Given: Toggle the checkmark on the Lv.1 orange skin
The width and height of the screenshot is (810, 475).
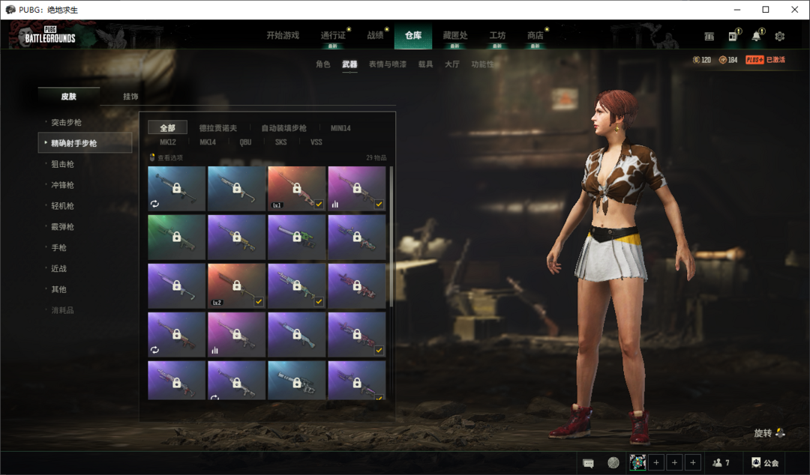Looking at the screenshot, I should 319,204.
